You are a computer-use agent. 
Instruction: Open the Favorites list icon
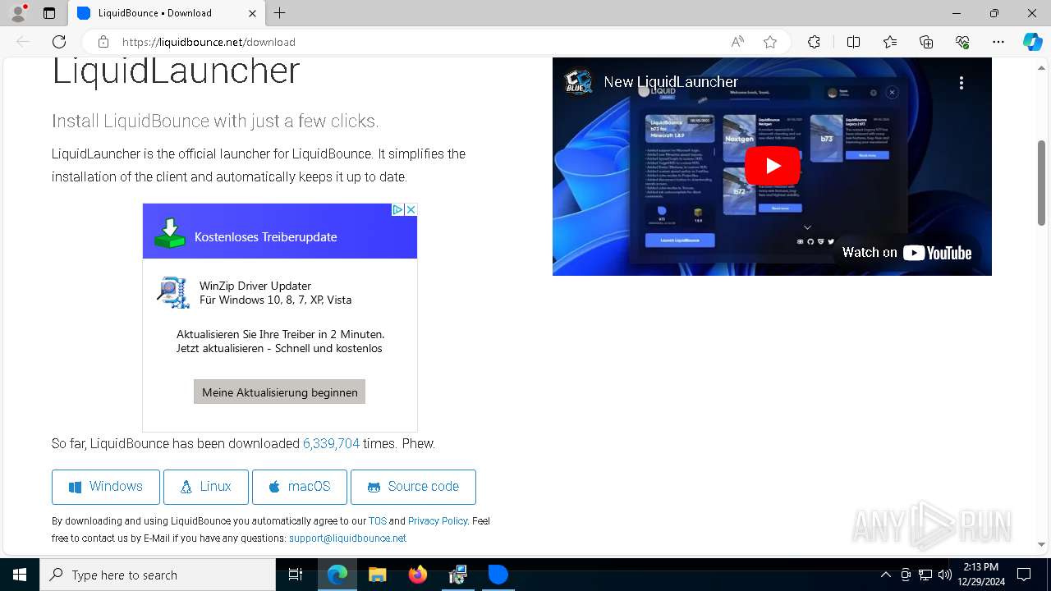tap(890, 42)
